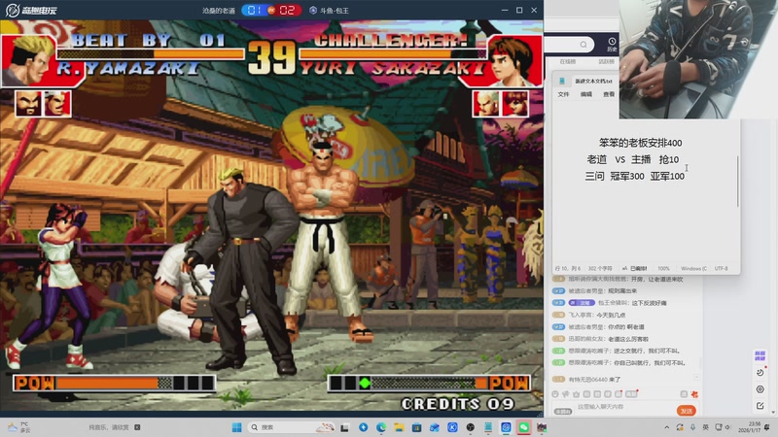Click the 01:02 score counter in title bar
Viewport: 778px width, 437px height.
(x=271, y=10)
